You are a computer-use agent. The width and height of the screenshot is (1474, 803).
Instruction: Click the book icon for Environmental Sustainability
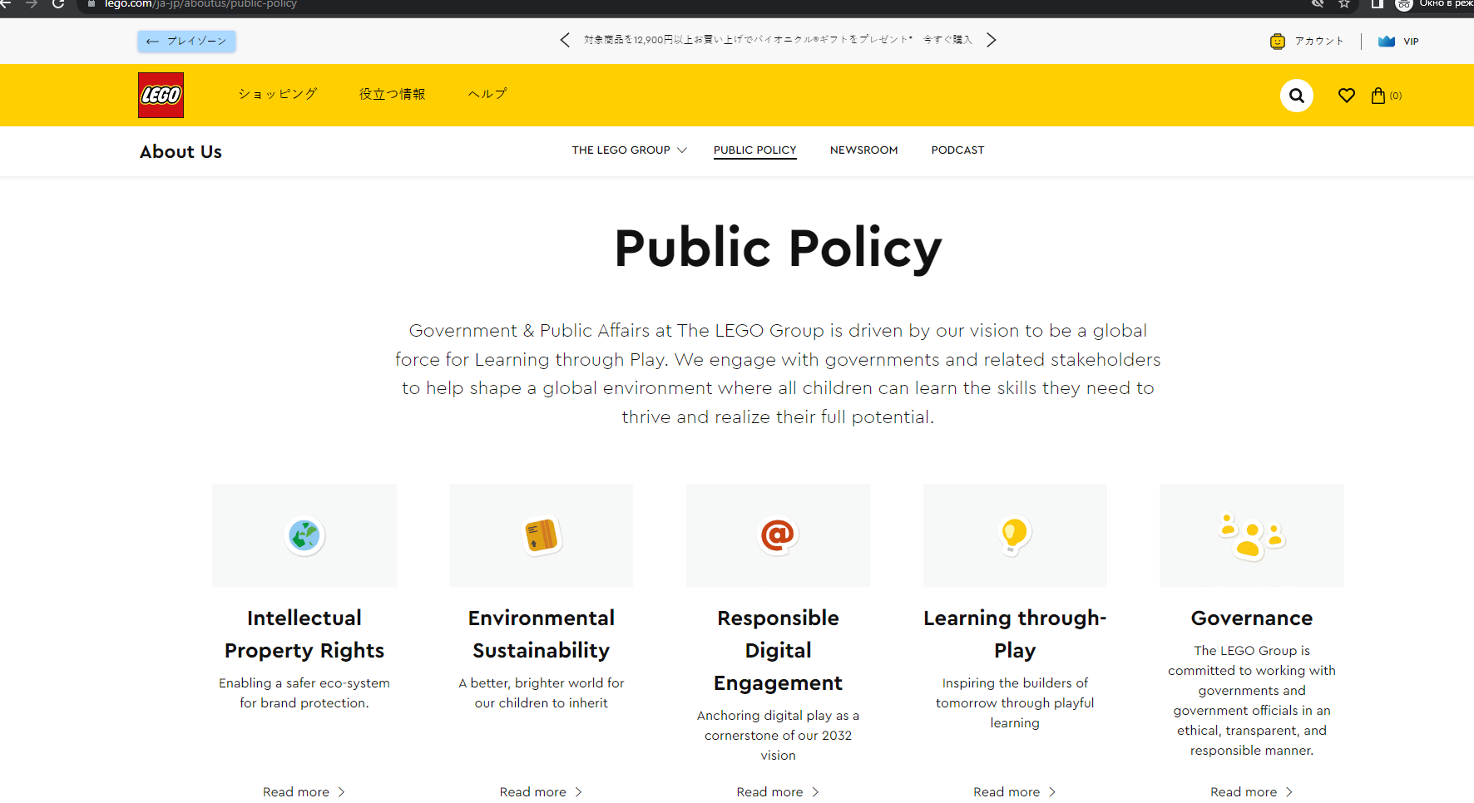click(542, 535)
